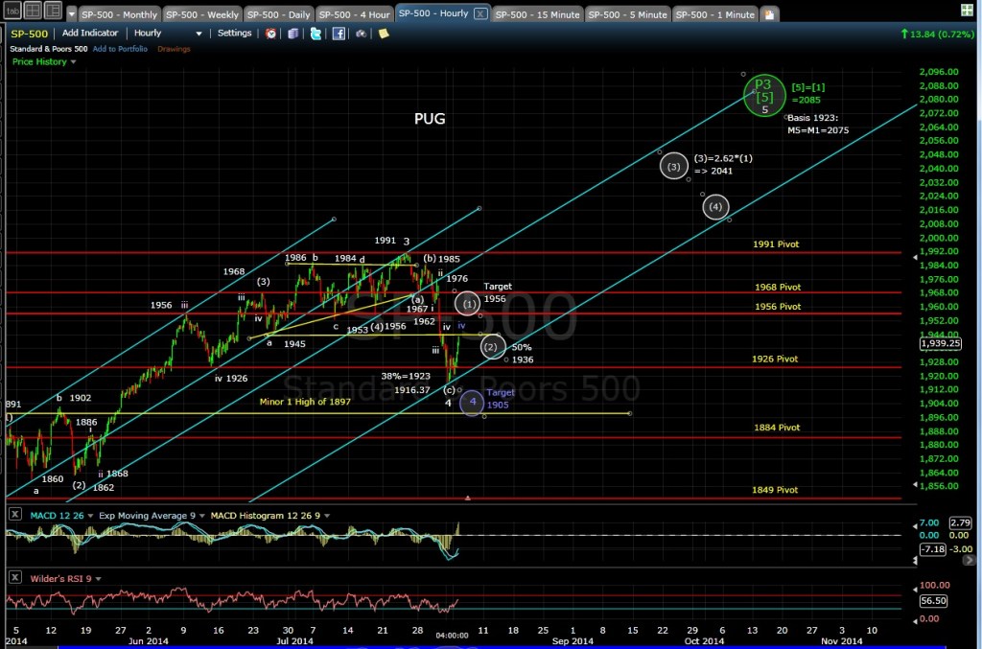Click the circled (1) wave marker
This screenshot has height=649, width=982.
pos(467,304)
